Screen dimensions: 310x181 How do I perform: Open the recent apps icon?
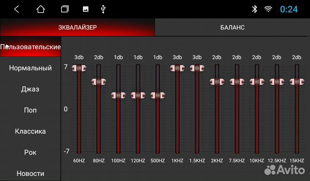coord(65,9)
